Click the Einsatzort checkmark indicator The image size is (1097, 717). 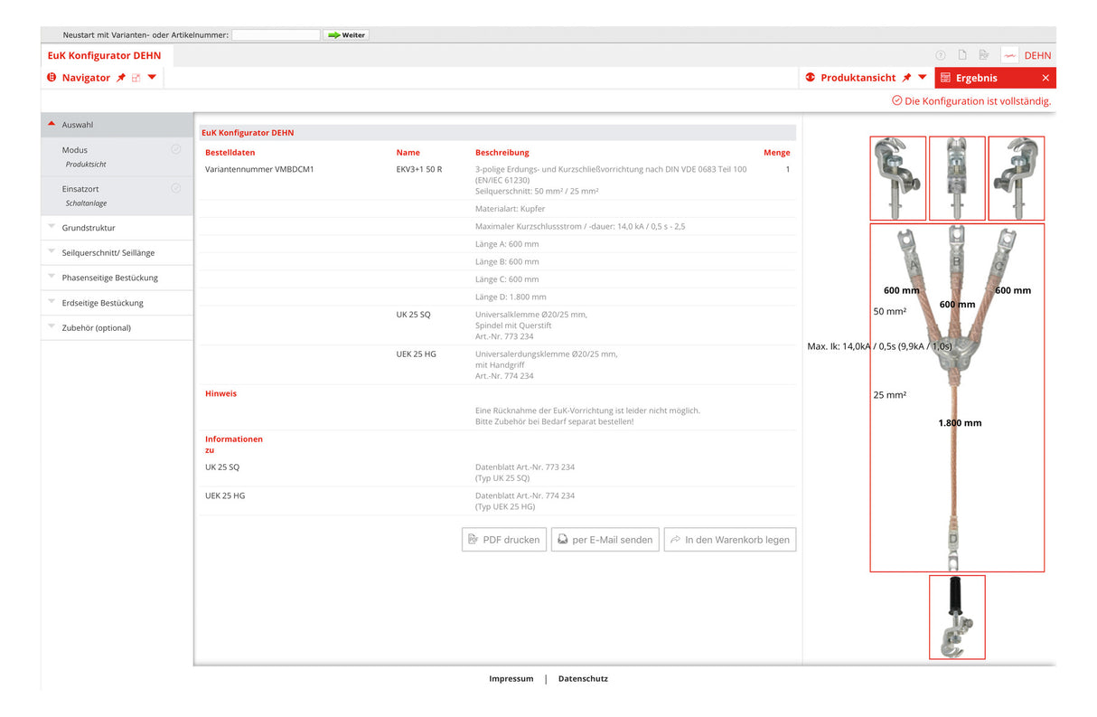pos(176,188)
